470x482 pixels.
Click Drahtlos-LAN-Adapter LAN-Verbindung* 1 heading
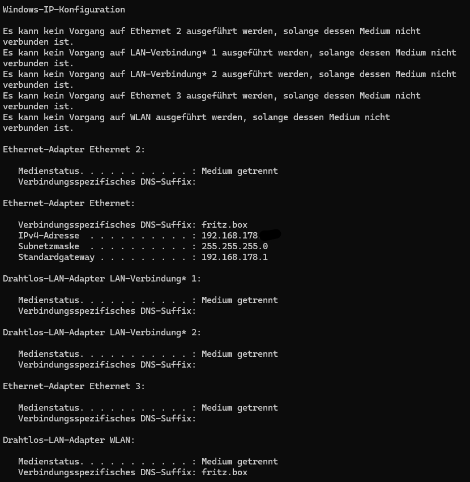pyautogui.click(x=102, y=279)
